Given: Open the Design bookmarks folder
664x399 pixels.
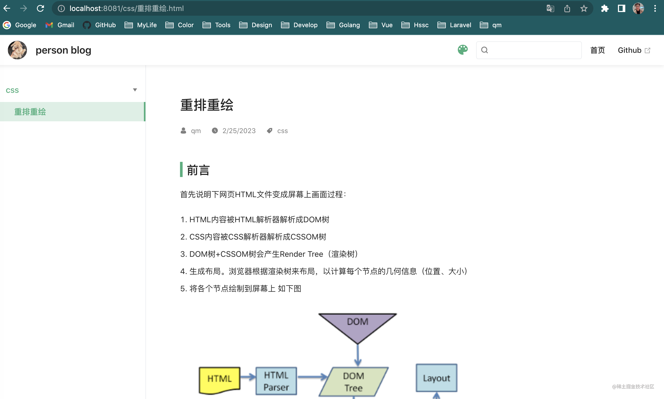Looking at the screenshot, I should pos(256,25).
